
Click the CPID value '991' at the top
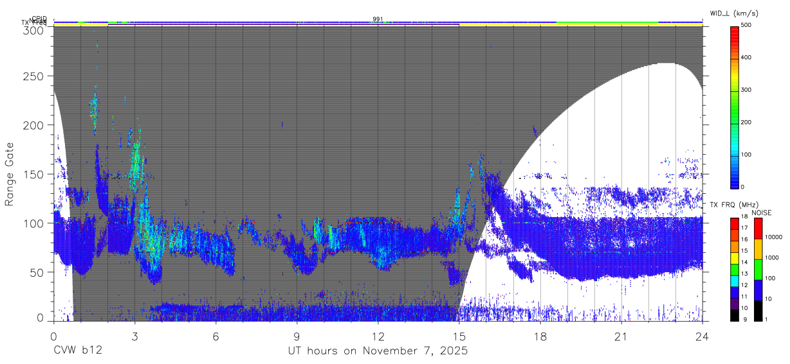378,19
